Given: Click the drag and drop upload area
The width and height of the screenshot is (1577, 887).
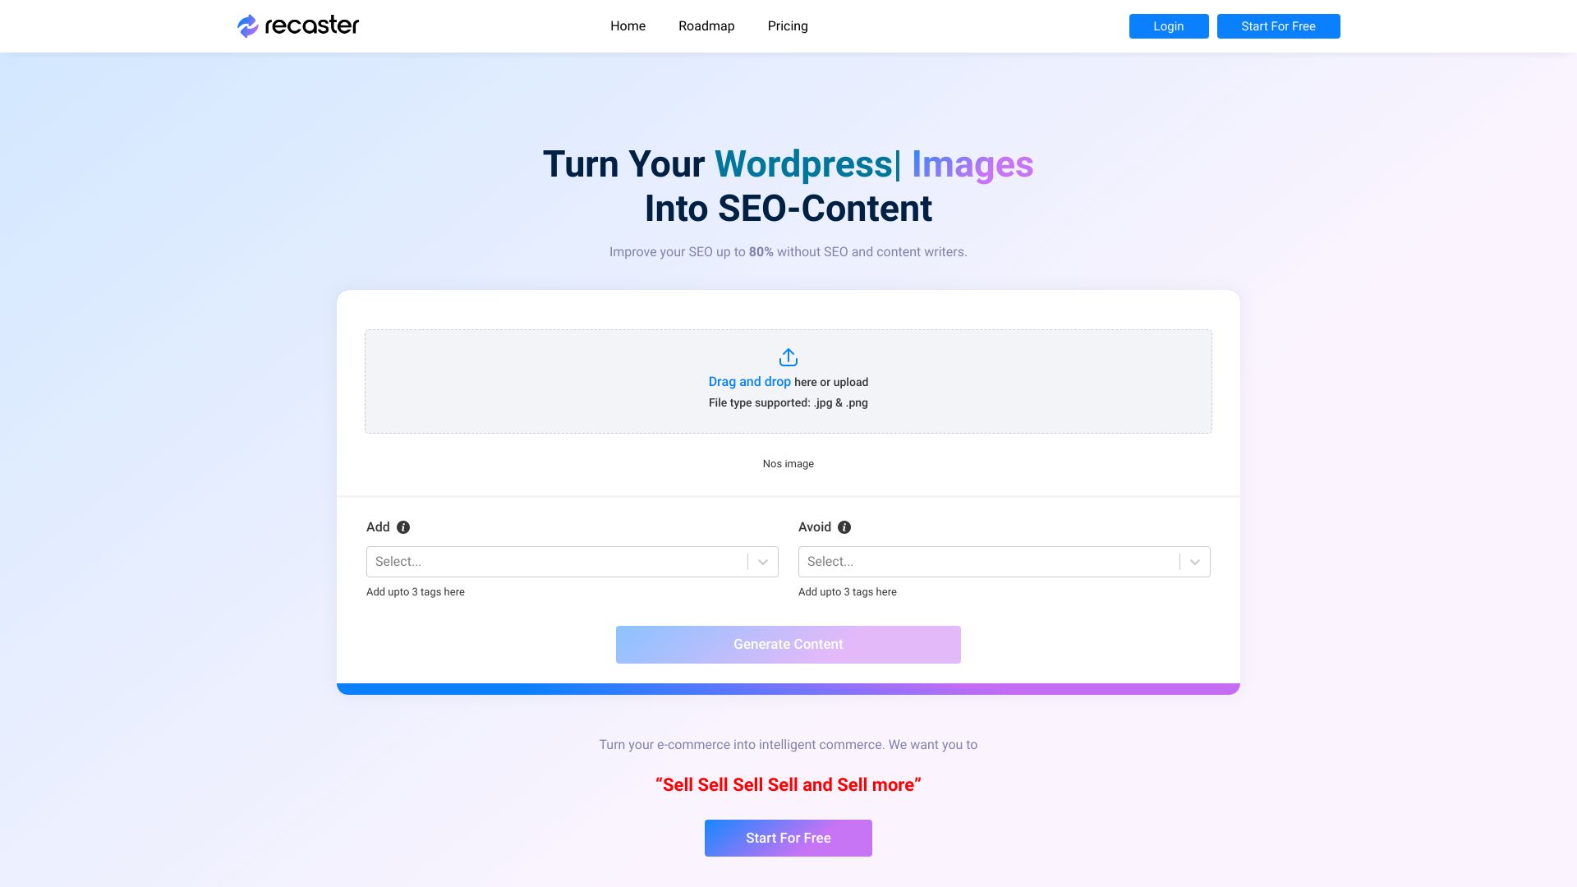Looking at the screenshot, I should [x=788, y=381].
